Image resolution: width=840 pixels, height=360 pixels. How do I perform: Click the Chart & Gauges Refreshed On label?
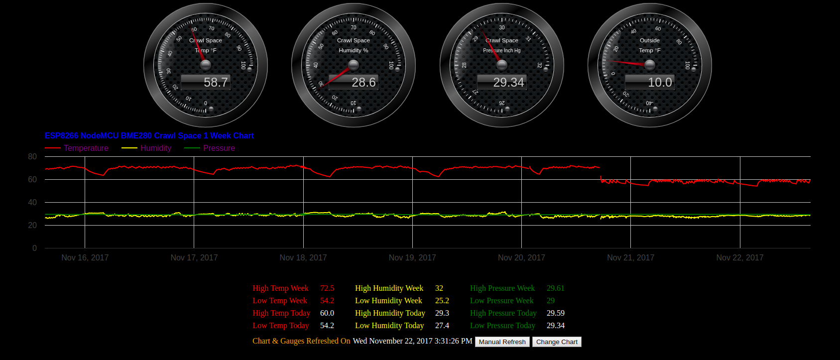301,341
